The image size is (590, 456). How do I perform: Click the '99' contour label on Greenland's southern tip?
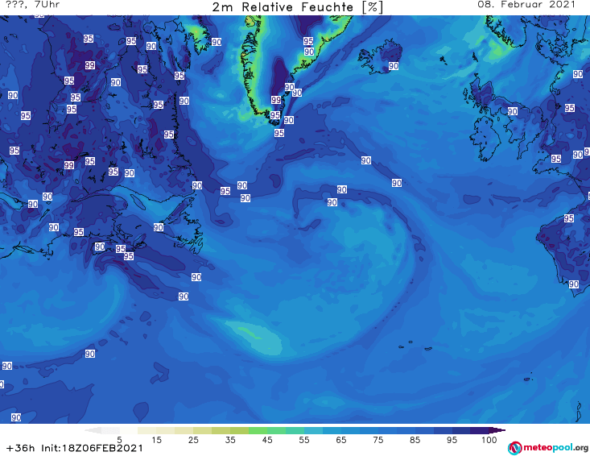[276, 100]
